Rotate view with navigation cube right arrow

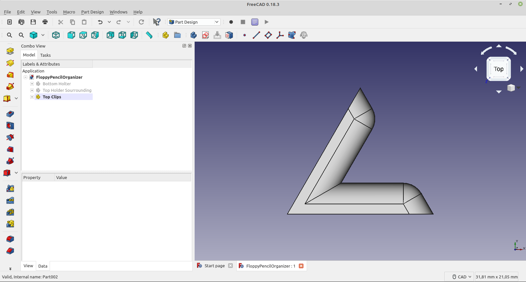point(522,69)
